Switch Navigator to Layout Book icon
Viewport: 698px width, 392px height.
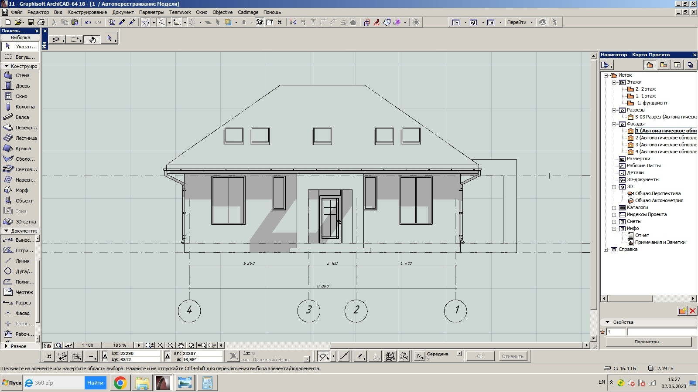[677, 65]
